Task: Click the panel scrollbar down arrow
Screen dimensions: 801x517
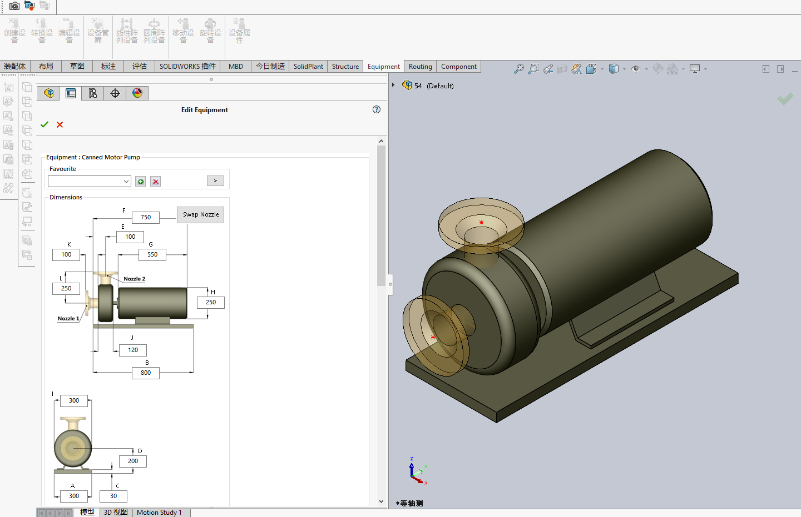Action: [x=381, y=501]
